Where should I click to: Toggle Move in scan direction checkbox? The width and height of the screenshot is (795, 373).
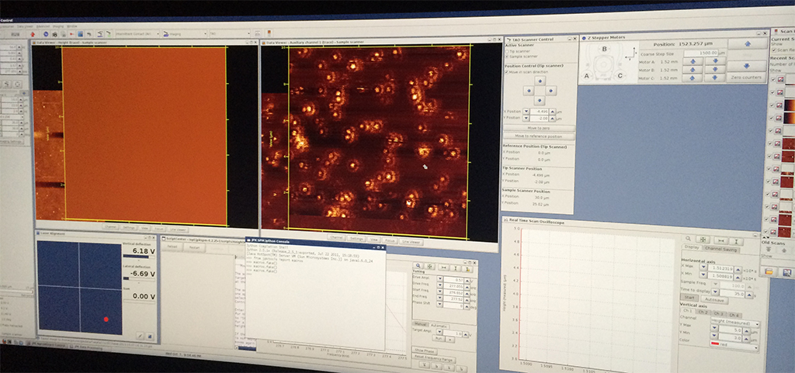click(x=507, y=71)
